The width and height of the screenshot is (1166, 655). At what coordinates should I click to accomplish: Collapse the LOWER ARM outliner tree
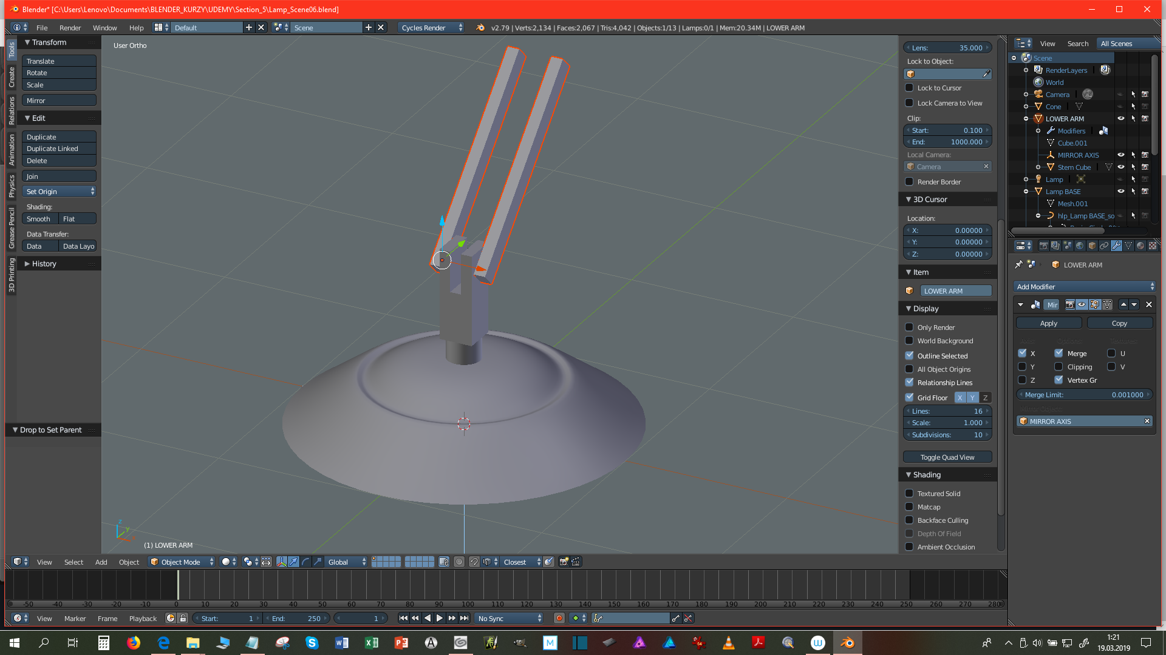point(1026,119)
